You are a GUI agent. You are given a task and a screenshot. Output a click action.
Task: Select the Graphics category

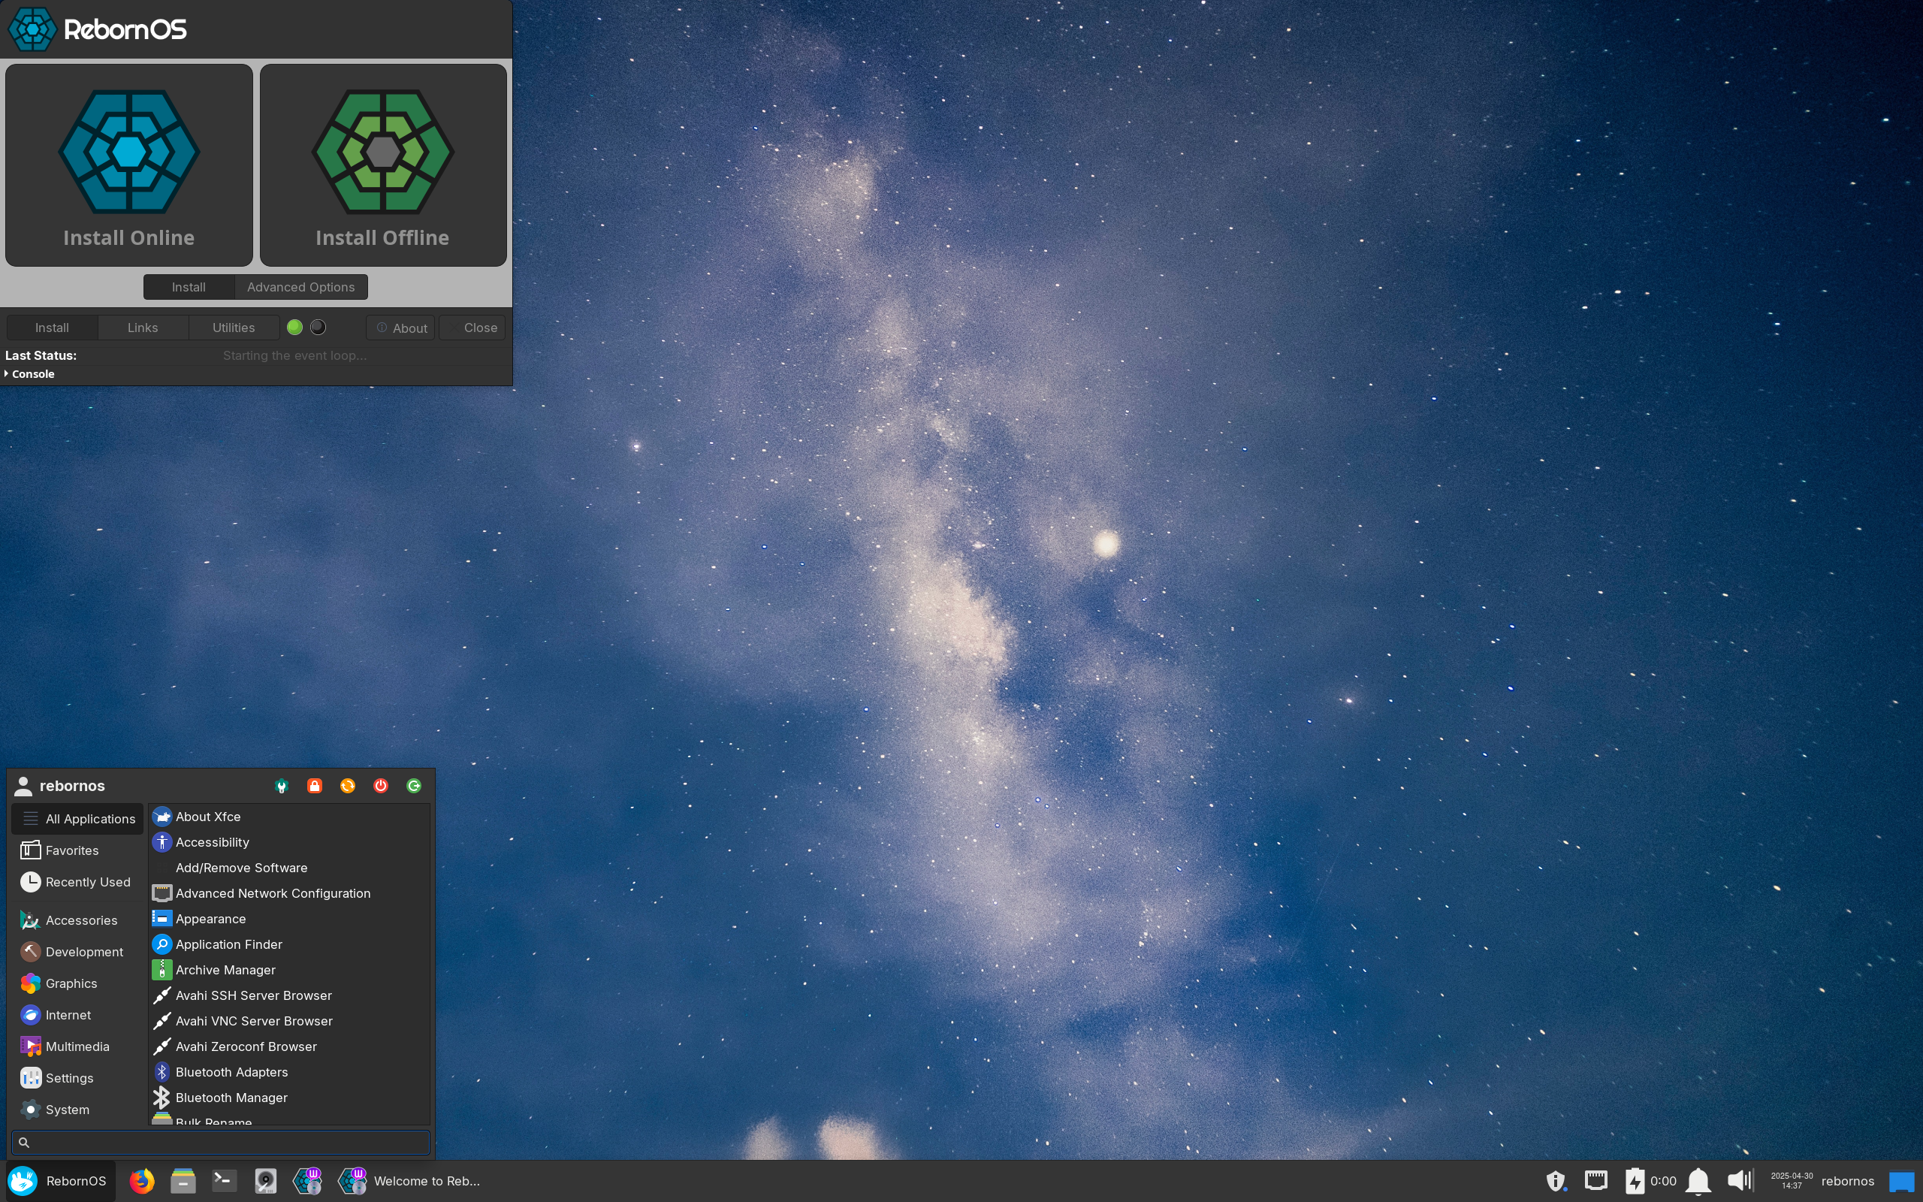click(77, 983)
